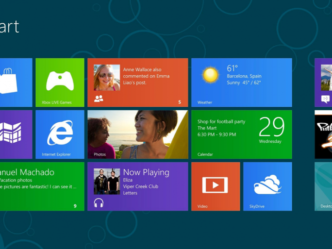Viewport: 332px width, 249px height.
Task: Click the 'Letters' song title
Action: click(x=130, y=193)
